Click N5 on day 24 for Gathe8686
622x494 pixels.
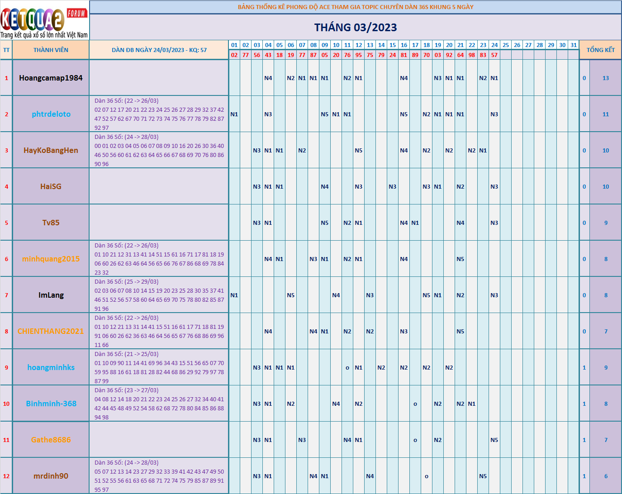point(494,440)
